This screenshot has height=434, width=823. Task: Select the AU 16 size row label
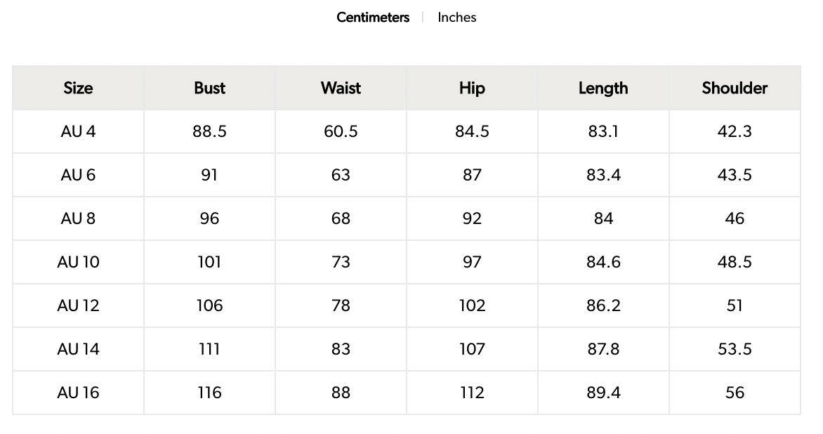pyautogui.click(x=78, y=393)
